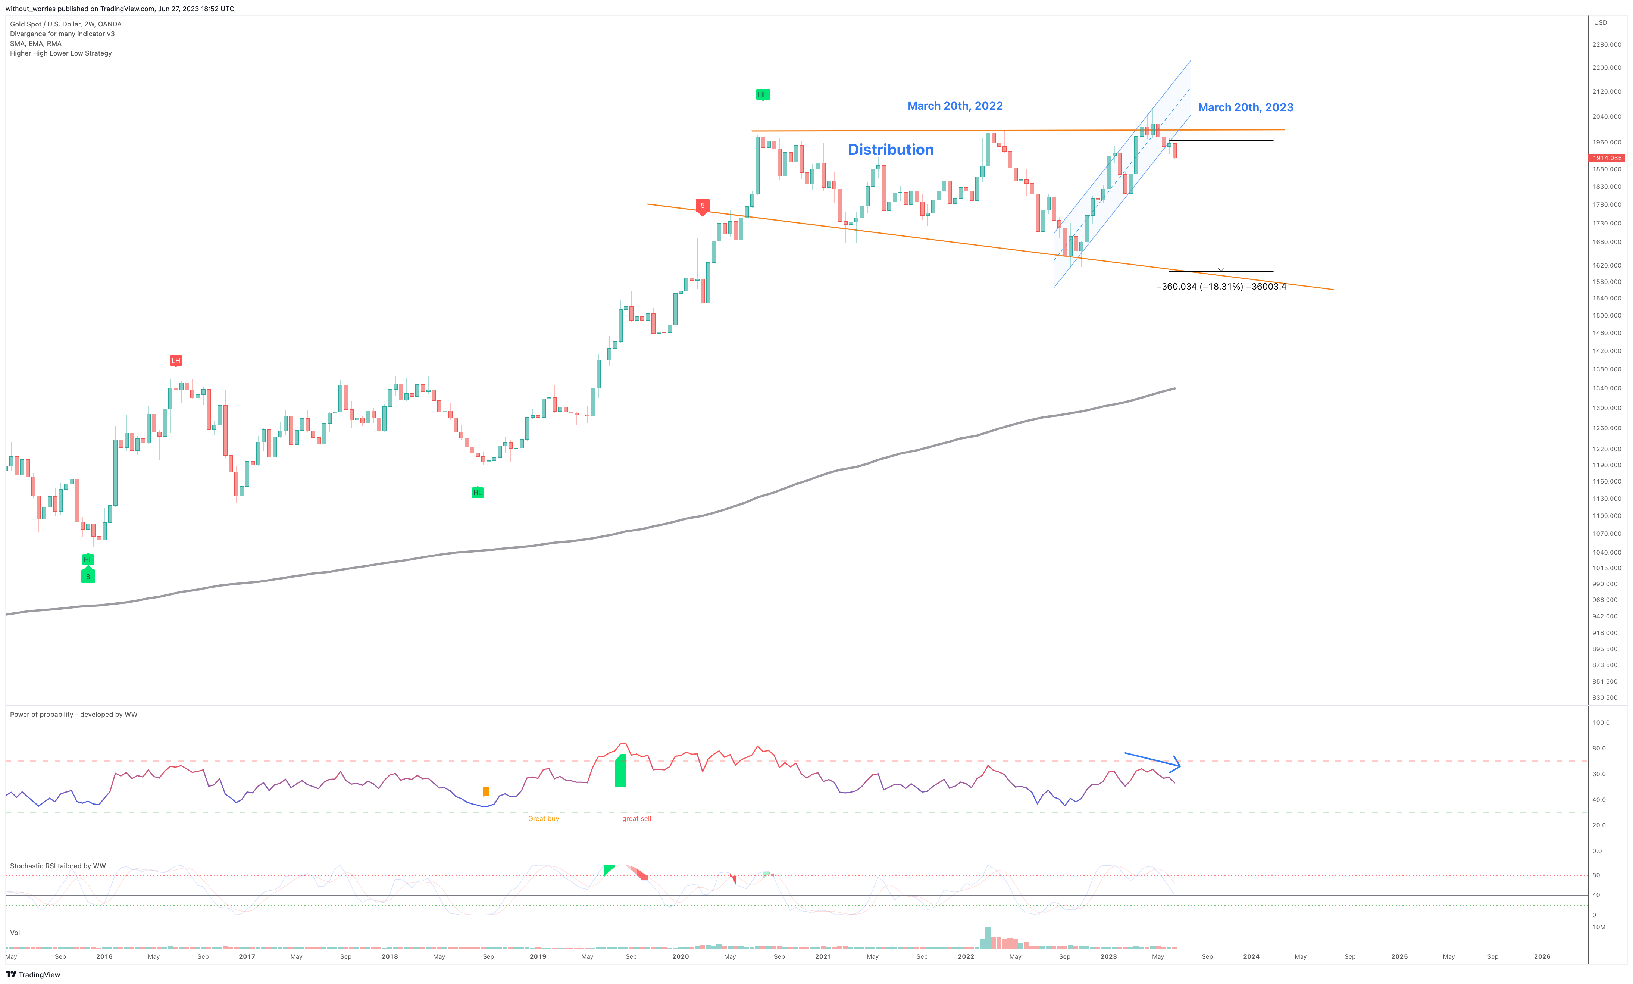Click the 2024 label on the time axis
1633x984 pixels.
(x=1251, y=957)
